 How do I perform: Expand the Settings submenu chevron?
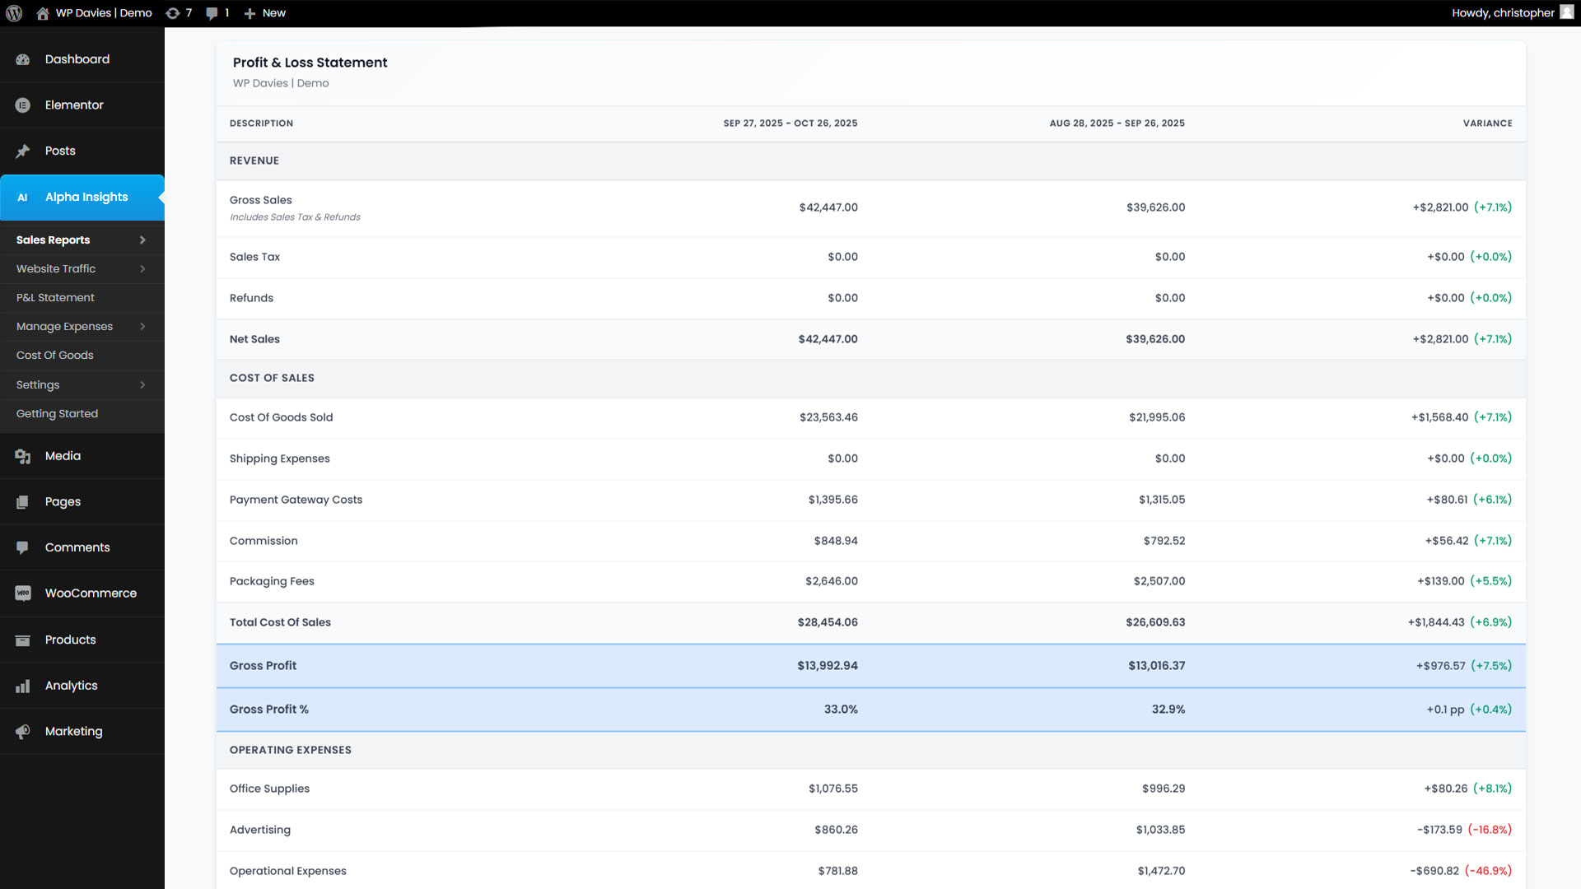[142, 385]
